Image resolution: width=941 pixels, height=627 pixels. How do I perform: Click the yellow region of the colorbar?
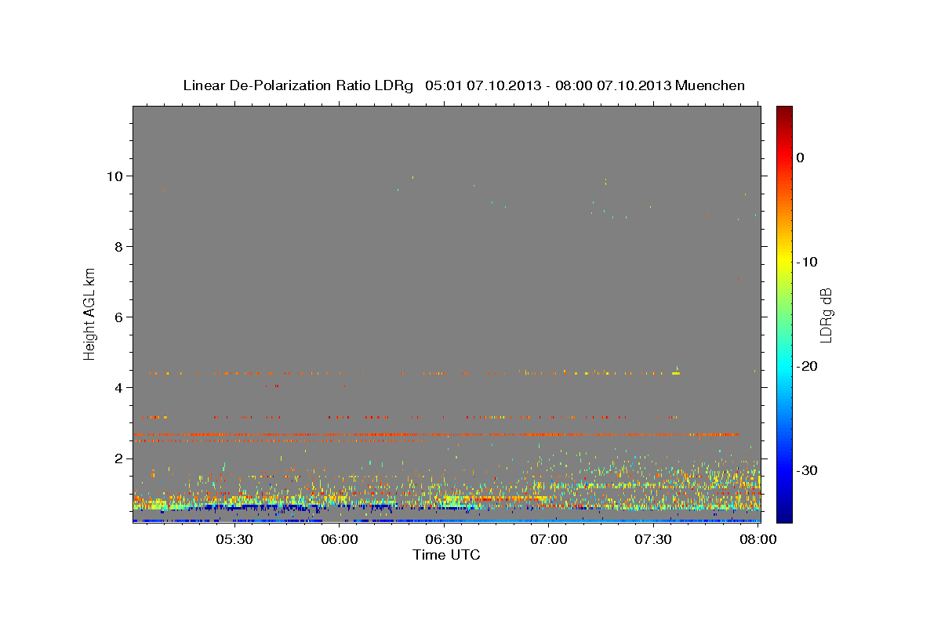tap(784, 259)
